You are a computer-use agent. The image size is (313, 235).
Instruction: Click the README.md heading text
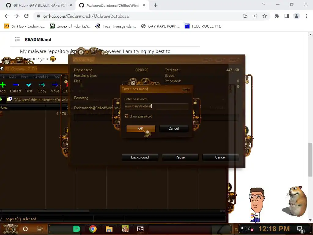pyautogui.click(x=38, y=39)
